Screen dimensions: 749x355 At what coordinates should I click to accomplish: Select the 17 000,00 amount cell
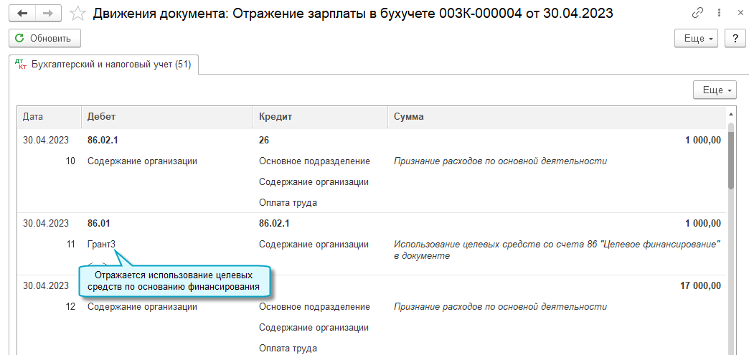(699, 285)
